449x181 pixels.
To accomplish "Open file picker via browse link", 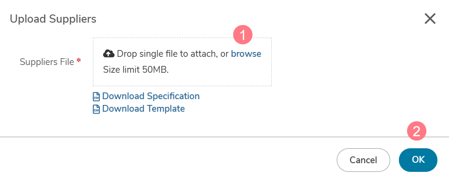I will (246, 54).
